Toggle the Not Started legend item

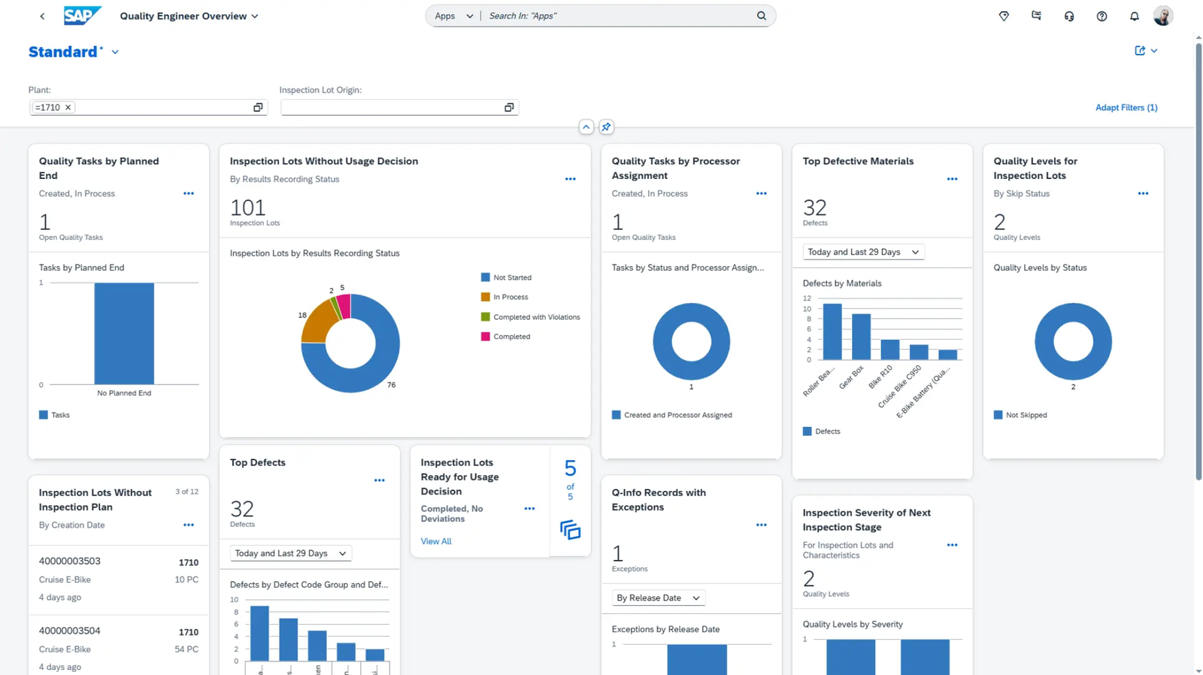[511, 277]
